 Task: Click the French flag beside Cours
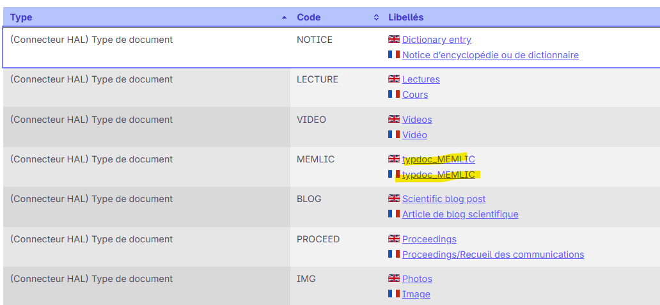pyautogui.click(x=394, y=95)
